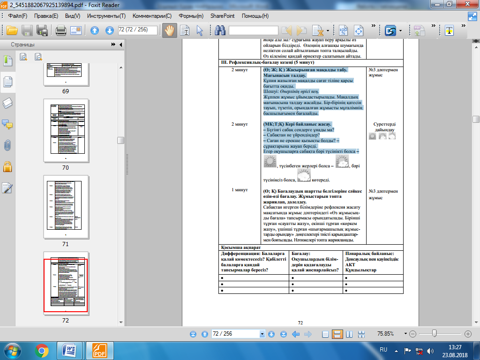This screenshot has width=480, height=360.
Task: Open the Comments side panel icon
Action: tap(7, 124)
